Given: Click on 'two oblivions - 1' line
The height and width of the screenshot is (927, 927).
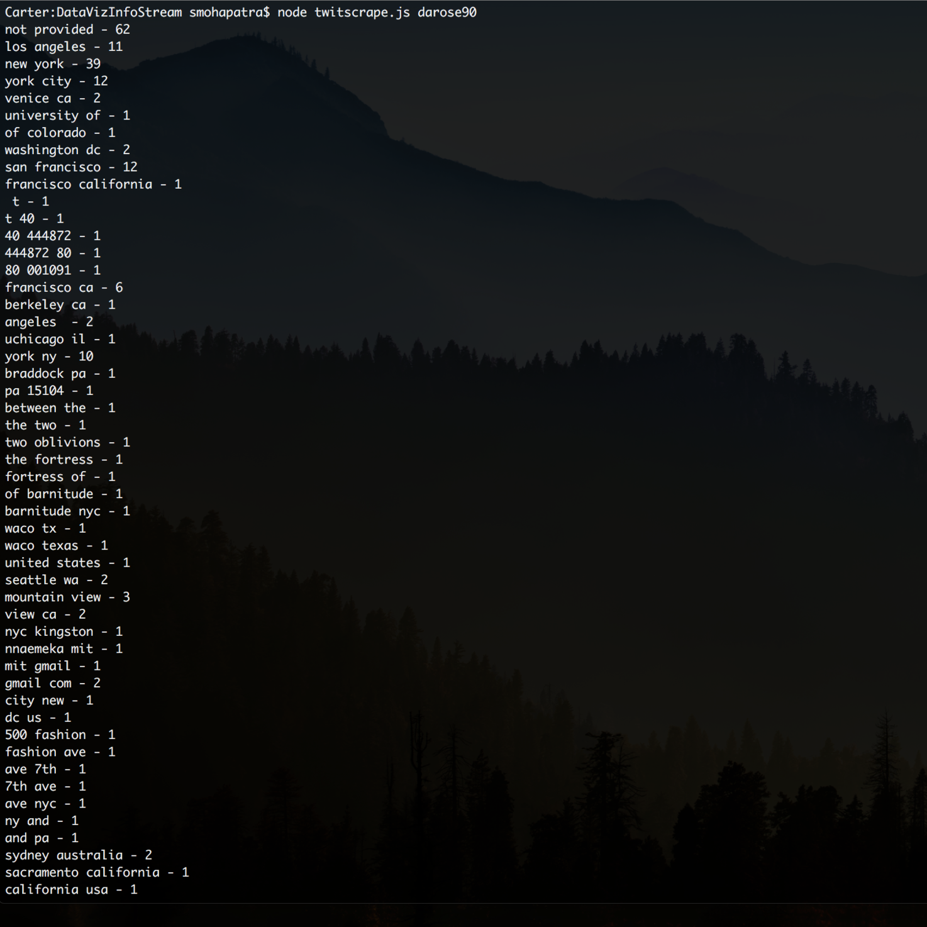Looking at the screenshot, I should [x=67, y=442].
